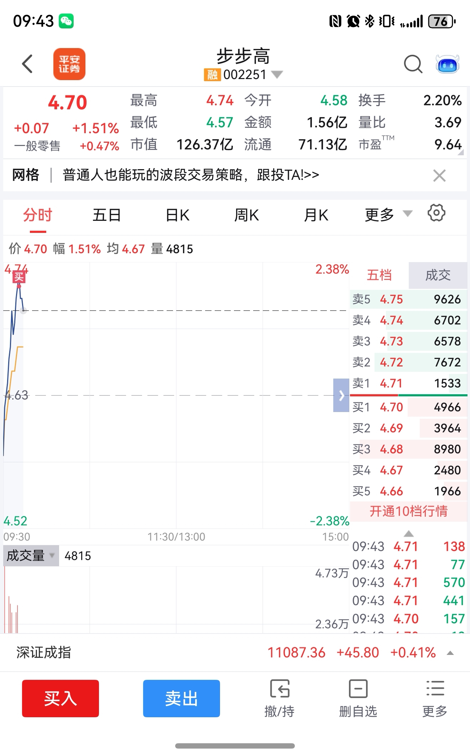Tap the 买3 row at 4.68

(x=408, y=449)
